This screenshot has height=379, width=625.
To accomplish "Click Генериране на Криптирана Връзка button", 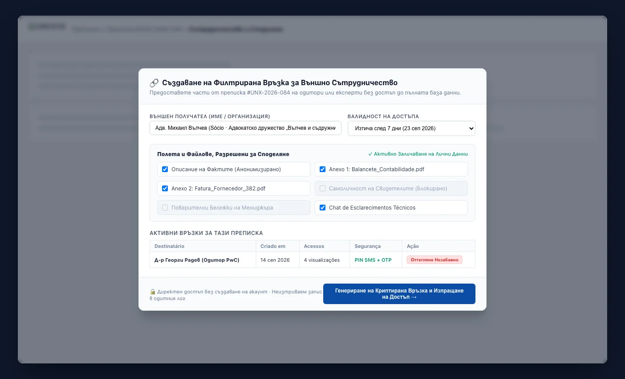I will [x=399, y=294].
